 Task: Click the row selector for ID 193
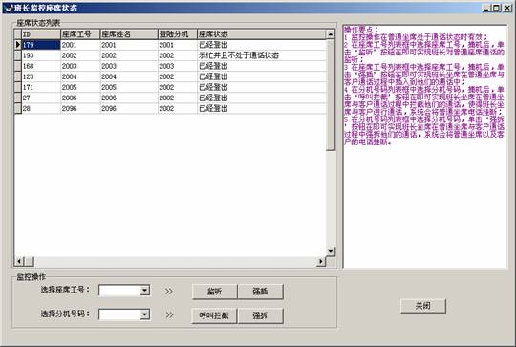point(18,55)
